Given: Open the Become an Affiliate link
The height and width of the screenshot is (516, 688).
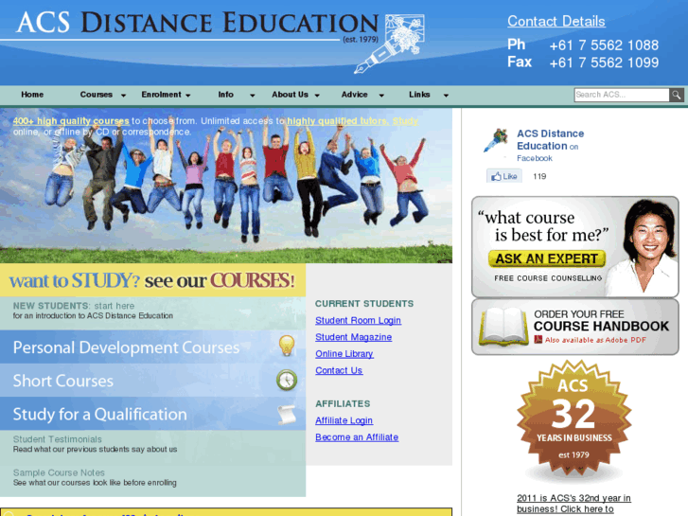Looking at the screenshot, I should (357, 437).
